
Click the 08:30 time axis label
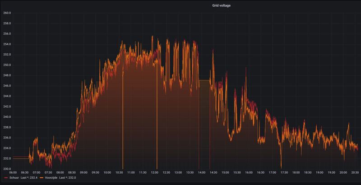(72, 172)
